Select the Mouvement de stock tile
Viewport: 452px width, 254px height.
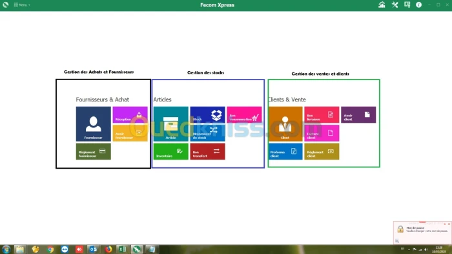207,133
